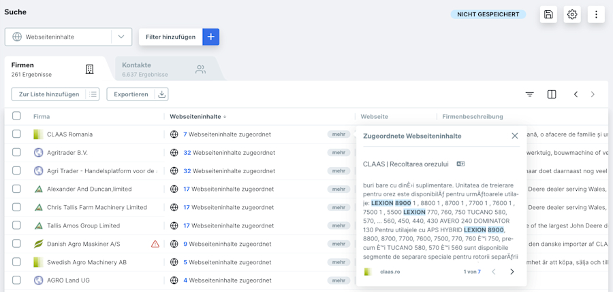Open the Webseiteninhalte search type dropdown

[68, 37]
